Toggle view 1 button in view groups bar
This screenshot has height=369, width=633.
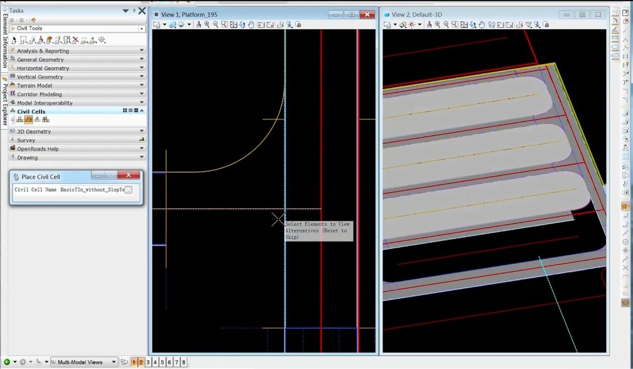tap(134, 363)
